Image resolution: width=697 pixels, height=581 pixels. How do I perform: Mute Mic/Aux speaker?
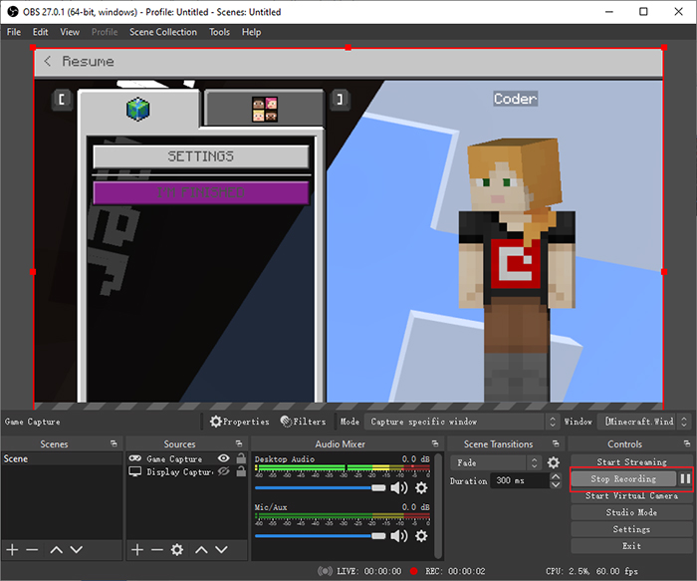coord(398,536)
